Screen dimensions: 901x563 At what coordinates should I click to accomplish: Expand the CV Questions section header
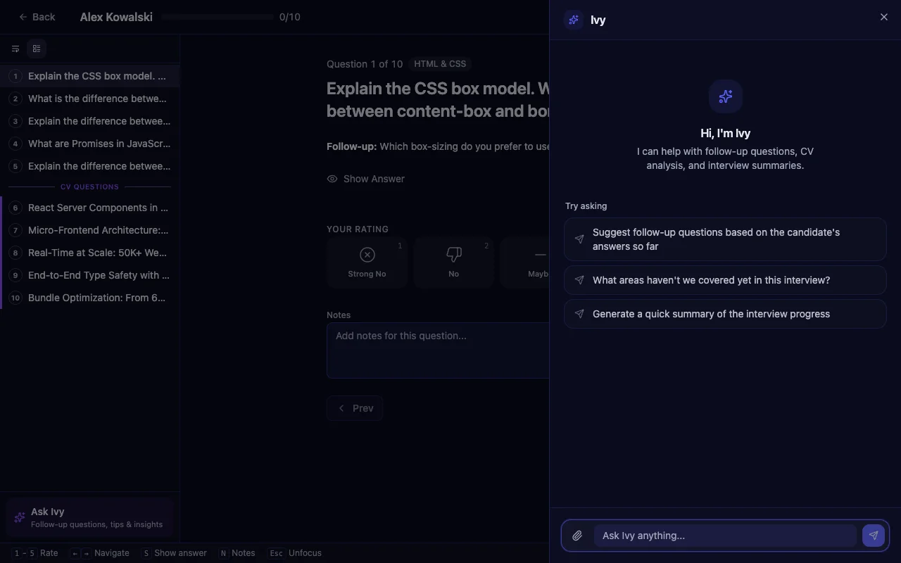pos(89,186)
